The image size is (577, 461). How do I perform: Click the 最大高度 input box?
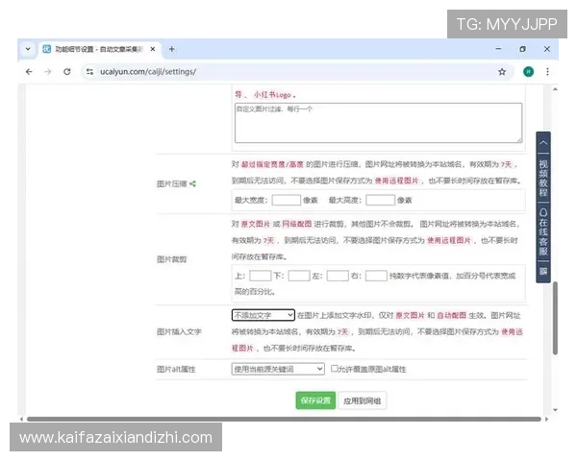(381, 200)
